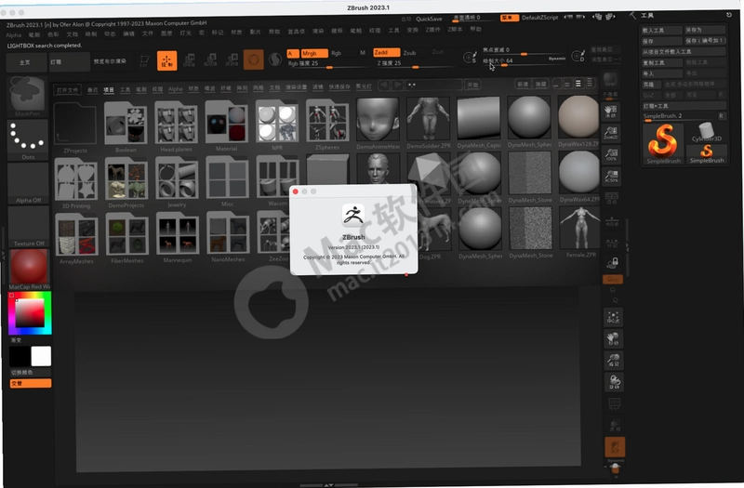Click the large SimpleBrush tool icon
Image resolution: width=744 pixels, height=488 pixels.
(663, 143)
